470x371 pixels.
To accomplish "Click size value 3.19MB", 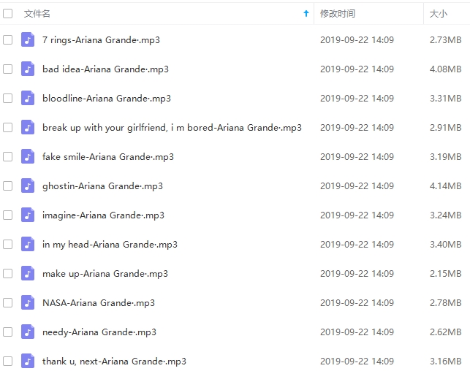I will 445,156.
